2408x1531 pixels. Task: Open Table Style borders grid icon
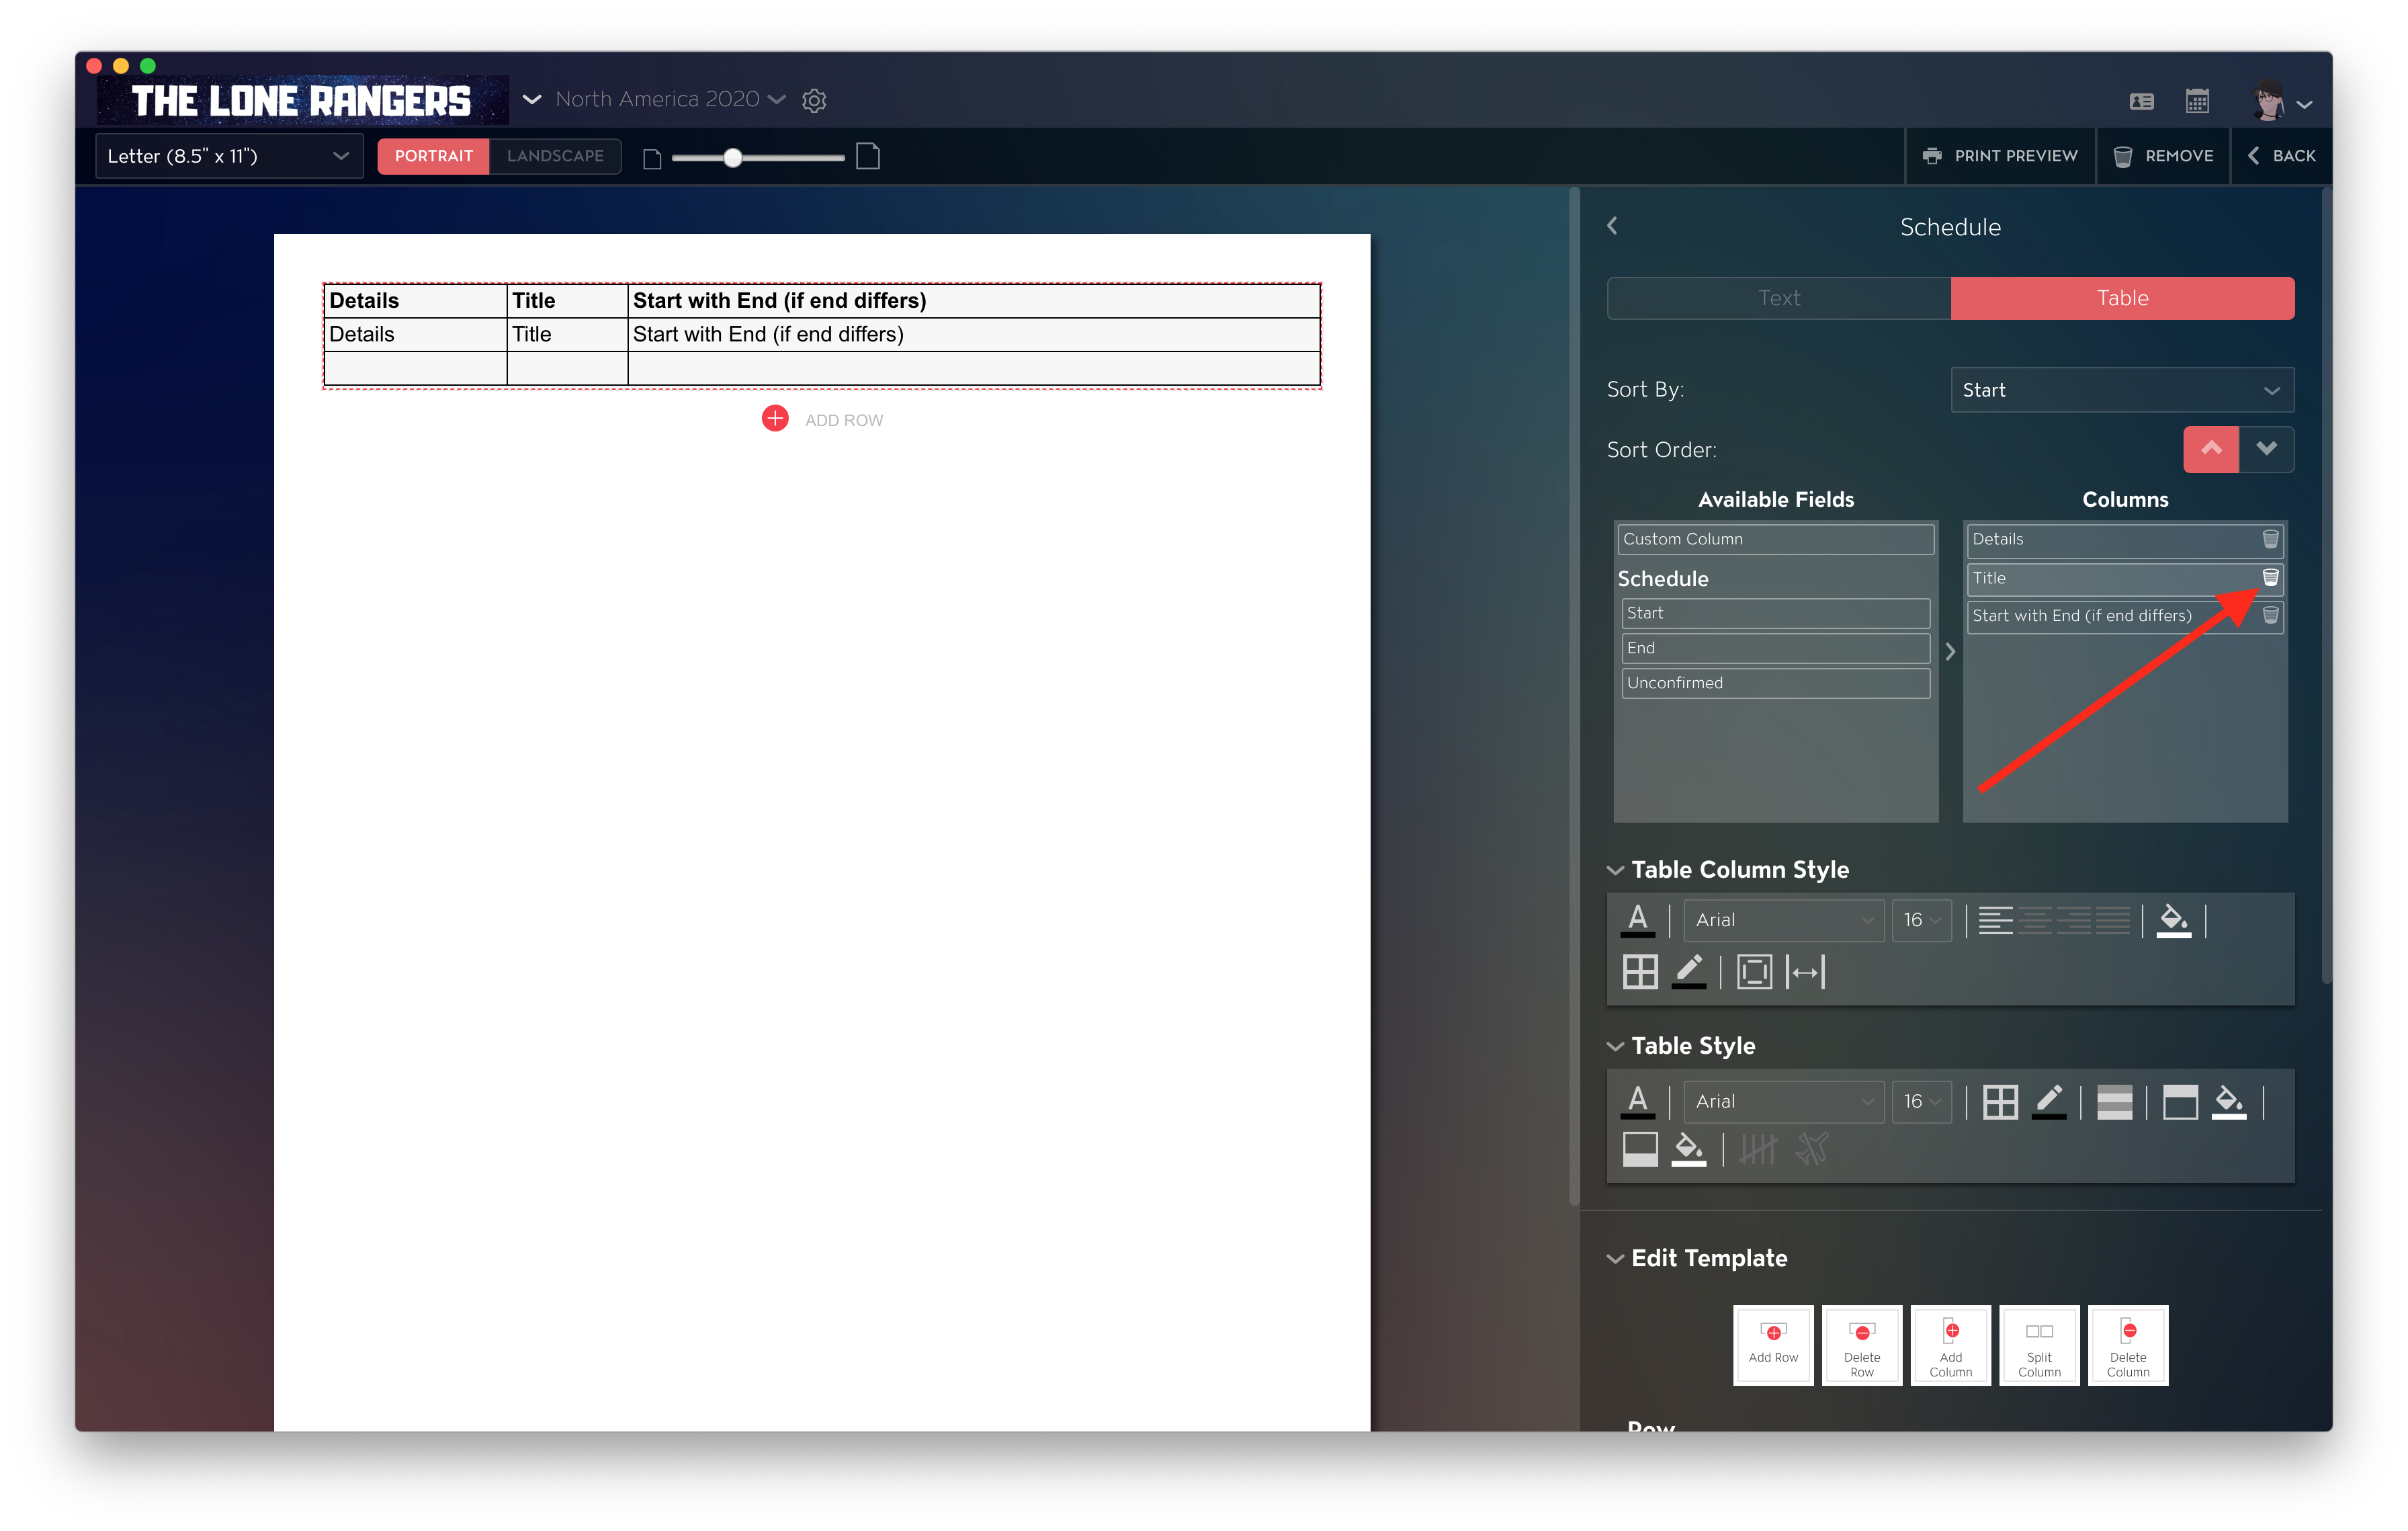(2000, 1102)
